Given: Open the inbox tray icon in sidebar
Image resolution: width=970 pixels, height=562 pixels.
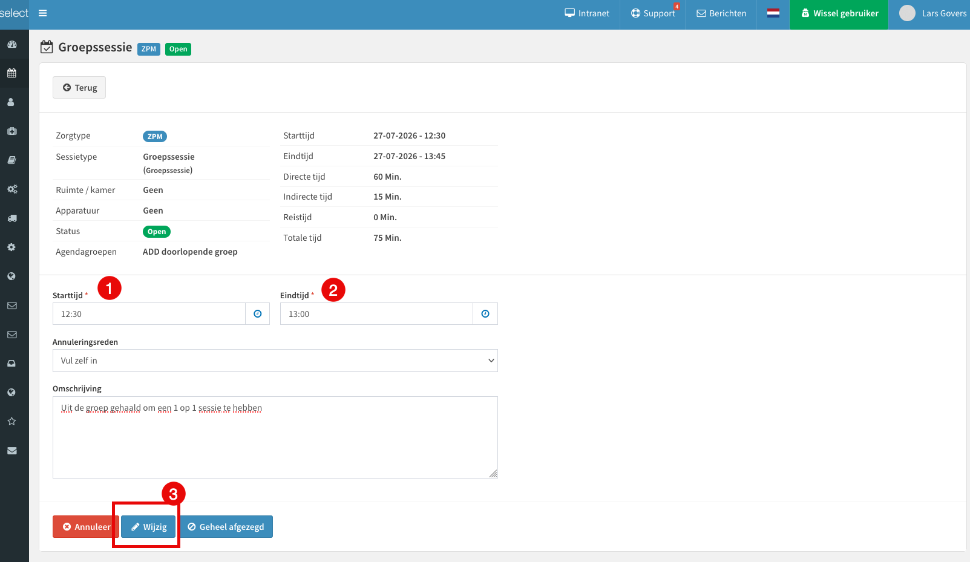Looking at the screenshot, I should tap(11, 364).
